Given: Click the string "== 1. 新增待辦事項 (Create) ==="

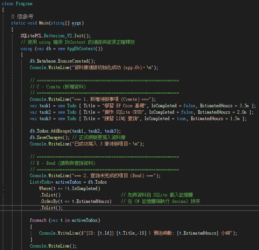Looking at the screenshot, I should (x=111, y=99).
